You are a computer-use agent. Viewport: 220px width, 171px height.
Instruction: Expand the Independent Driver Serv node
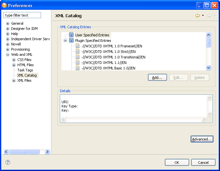click(x=8, y=39)
